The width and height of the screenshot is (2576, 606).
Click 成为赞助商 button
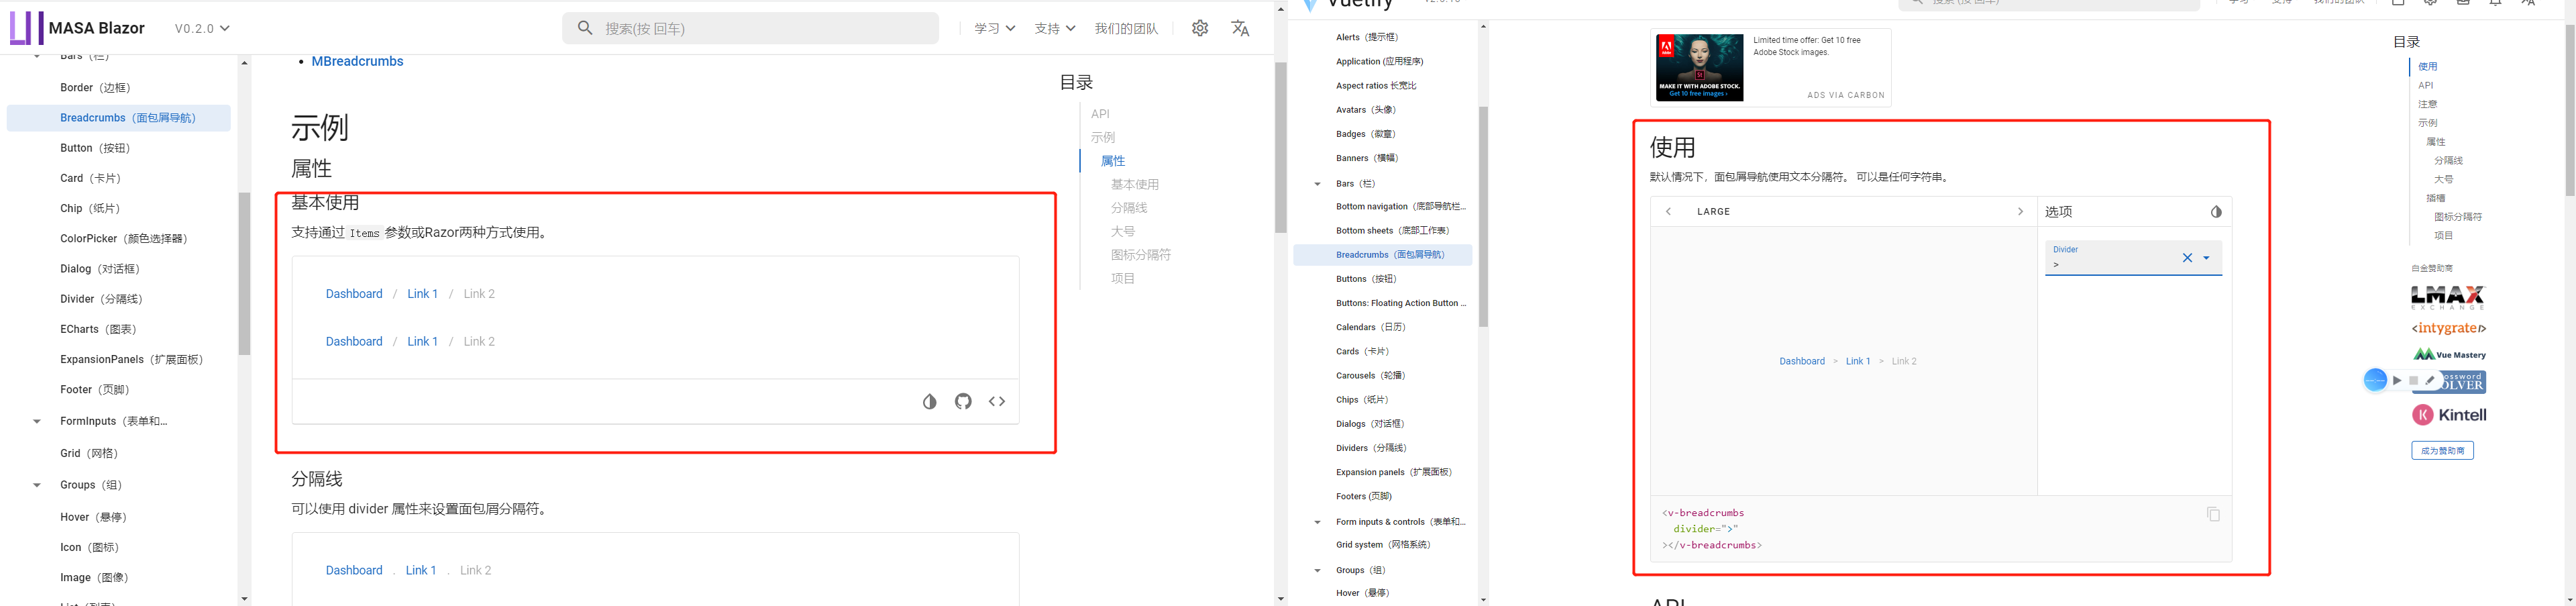(2442, 451)
